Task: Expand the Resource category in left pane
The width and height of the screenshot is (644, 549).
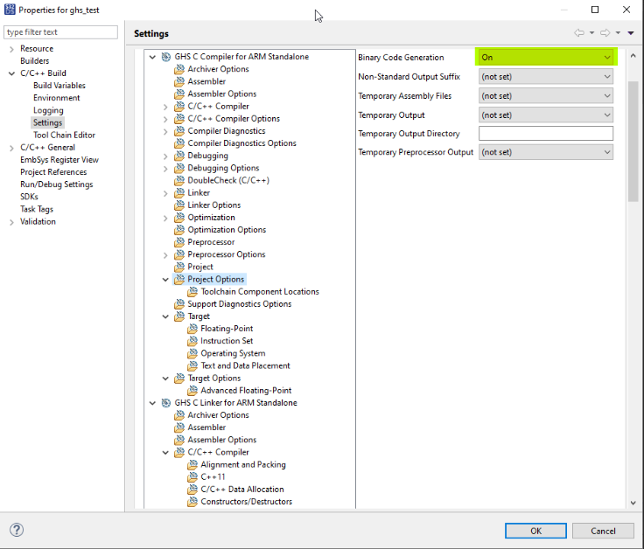Action: 11,49
